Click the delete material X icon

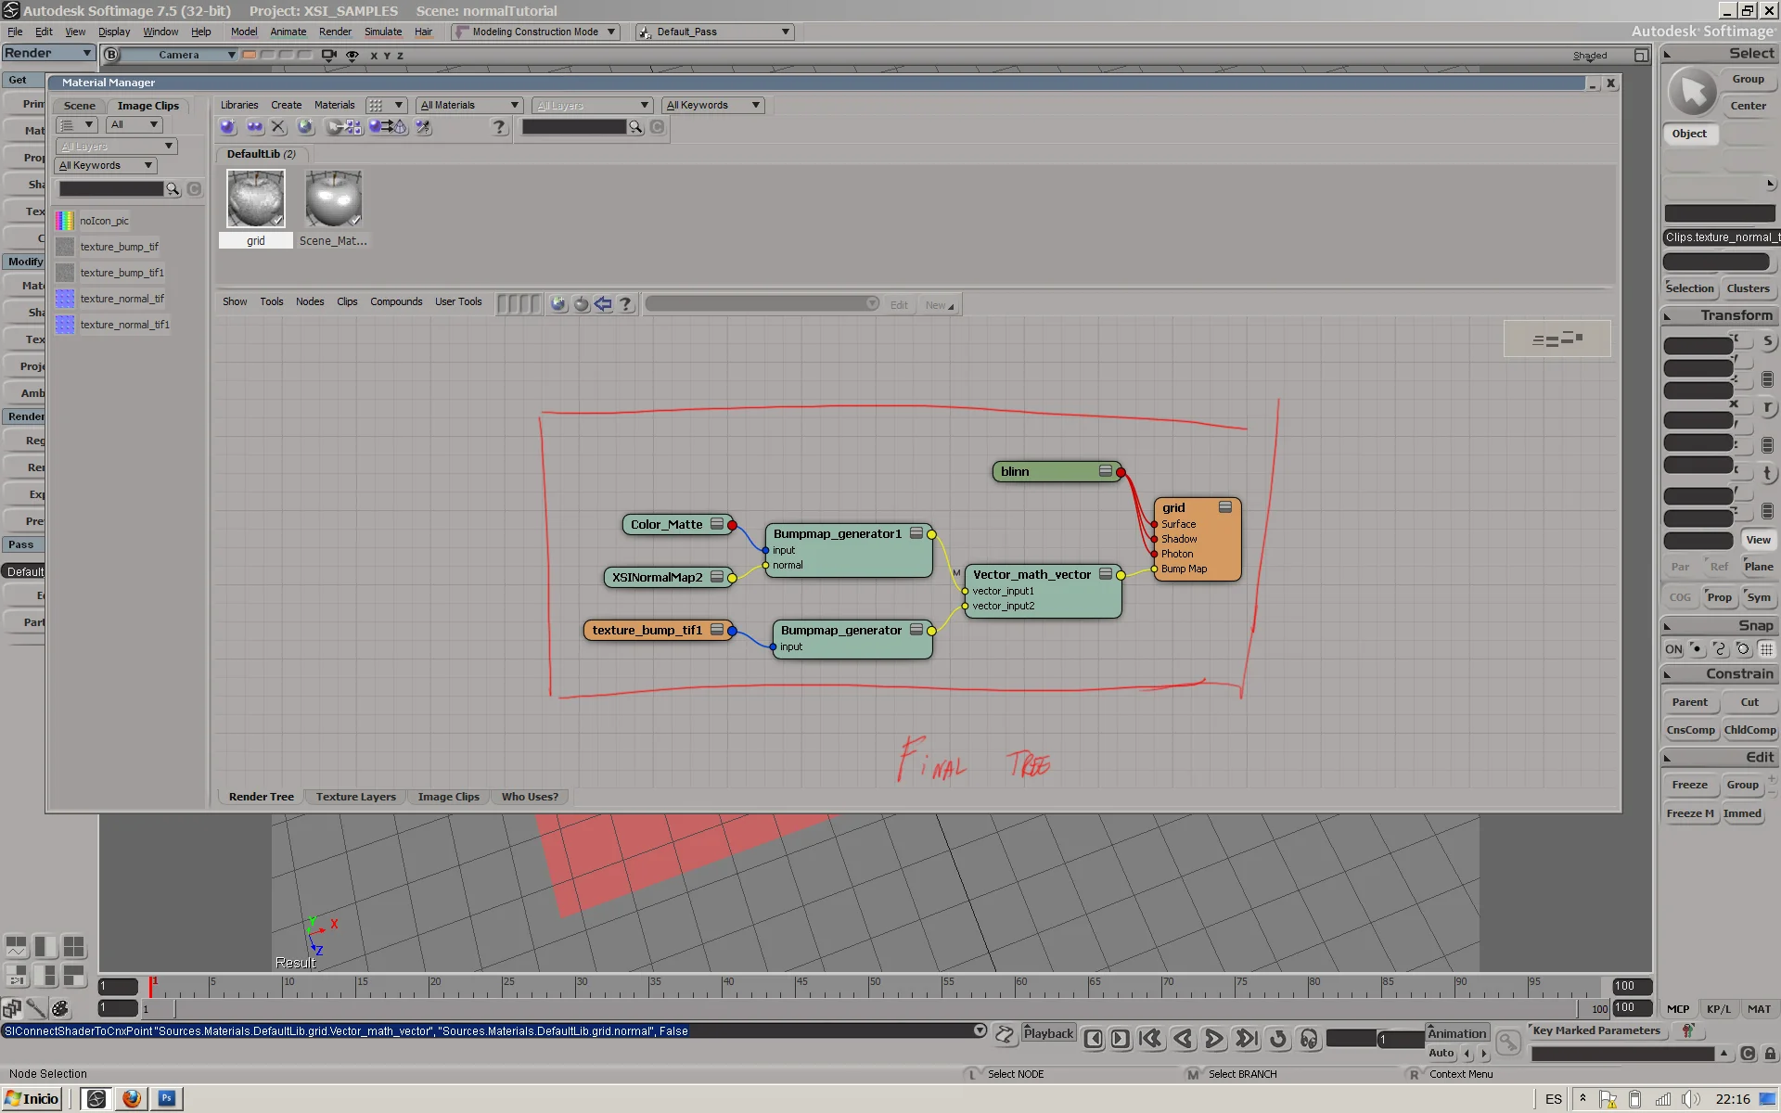pos(278,127)
